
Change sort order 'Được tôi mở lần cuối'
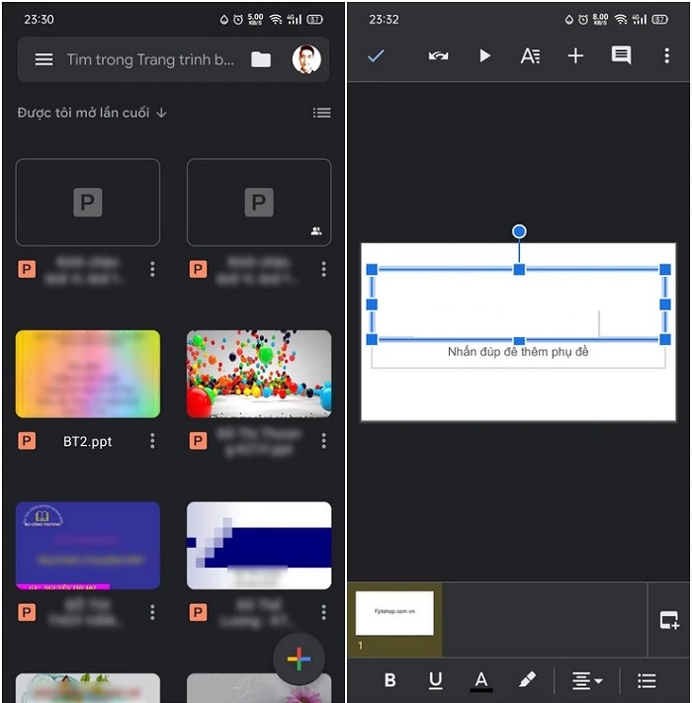pos(92,113)
